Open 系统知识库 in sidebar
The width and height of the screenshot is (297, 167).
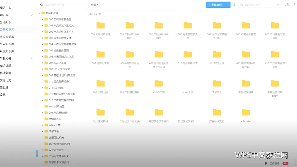click(x=7, y=51)
